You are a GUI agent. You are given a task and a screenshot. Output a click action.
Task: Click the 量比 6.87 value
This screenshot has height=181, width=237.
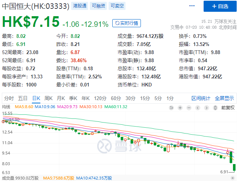pos(75,52)
